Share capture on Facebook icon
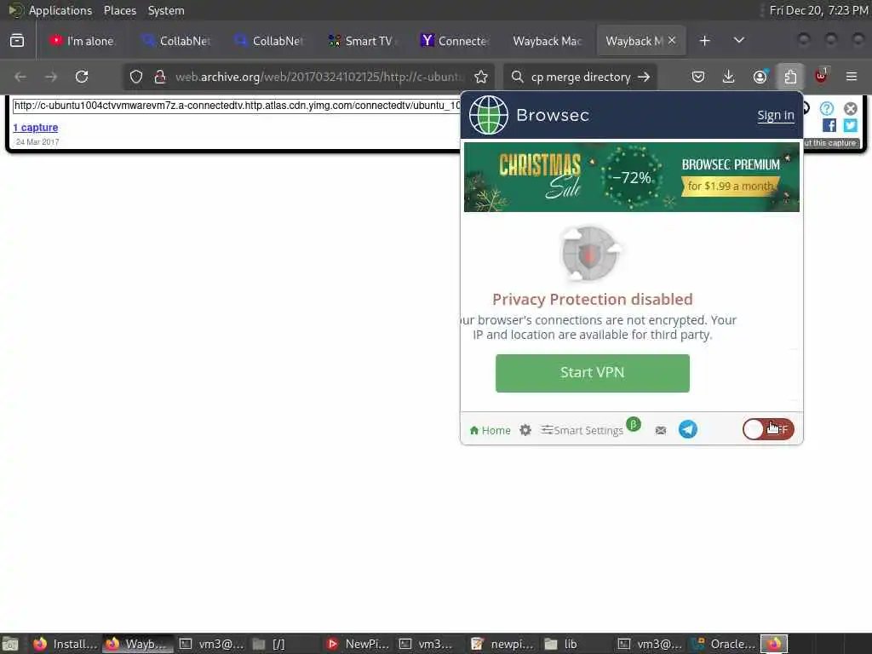This screenshot has height=654, width=872. (x=829, y=125)
